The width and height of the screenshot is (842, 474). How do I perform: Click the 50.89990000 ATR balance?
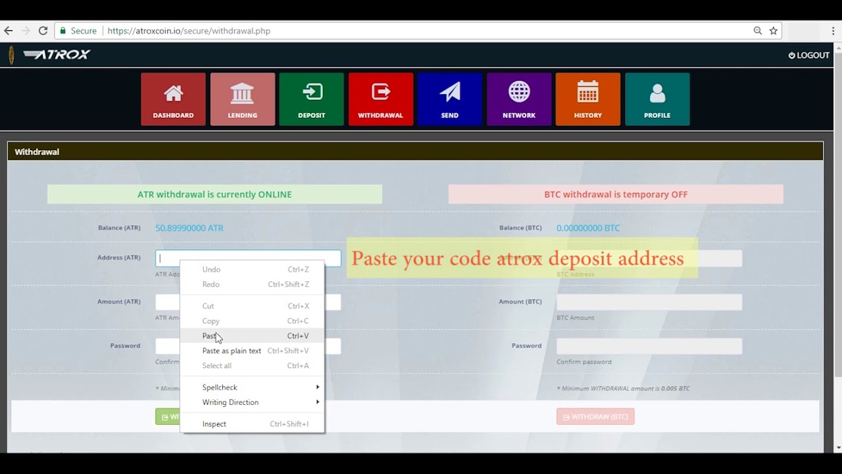pos(189,228)
